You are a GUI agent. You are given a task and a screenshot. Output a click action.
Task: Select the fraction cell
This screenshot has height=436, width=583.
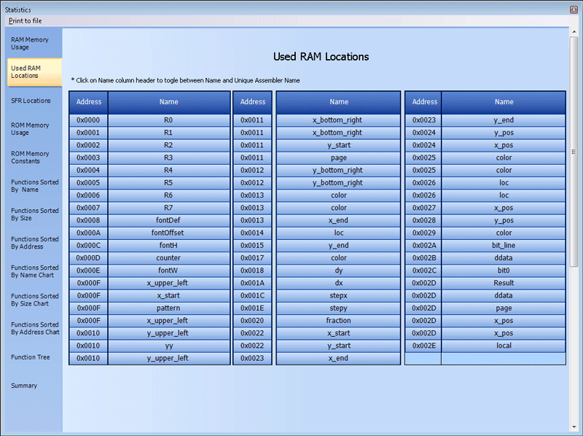pos(338,320)
